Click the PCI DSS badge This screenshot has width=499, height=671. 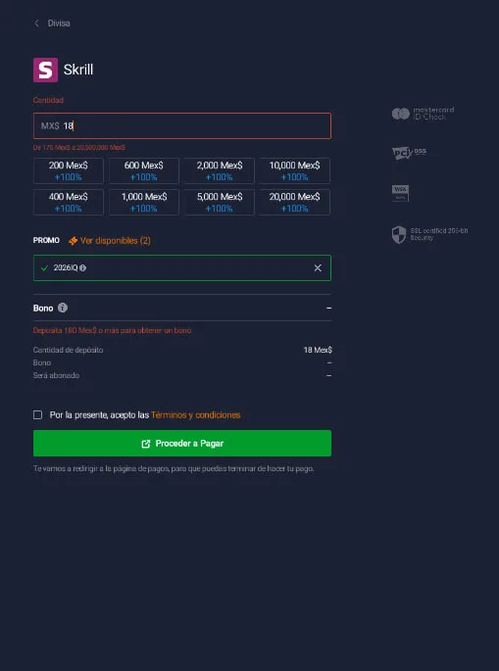pyautogui.click(x=410, y=153)
